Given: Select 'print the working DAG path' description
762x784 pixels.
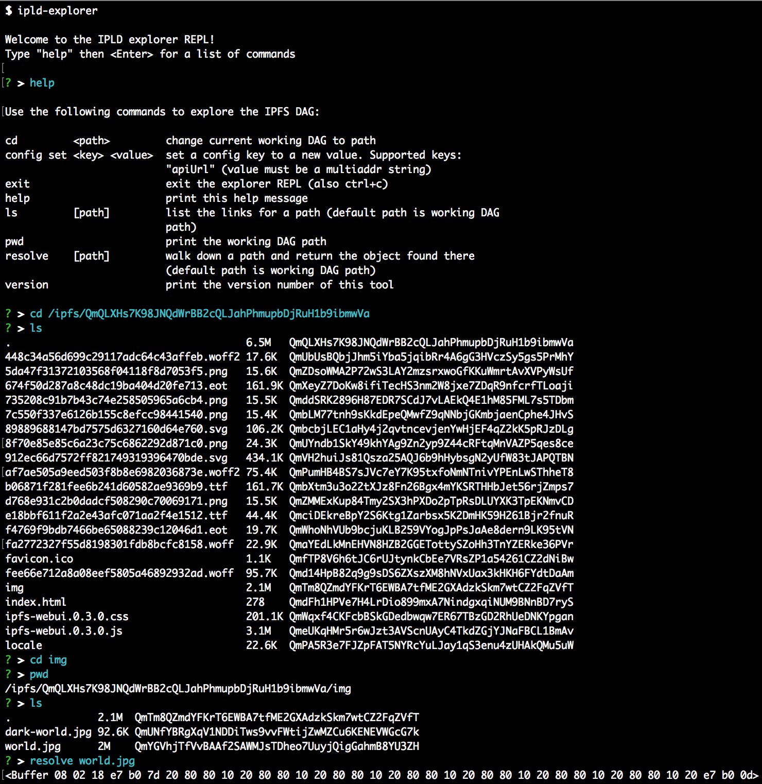Looking at the screenshot, I should [246, 242].
